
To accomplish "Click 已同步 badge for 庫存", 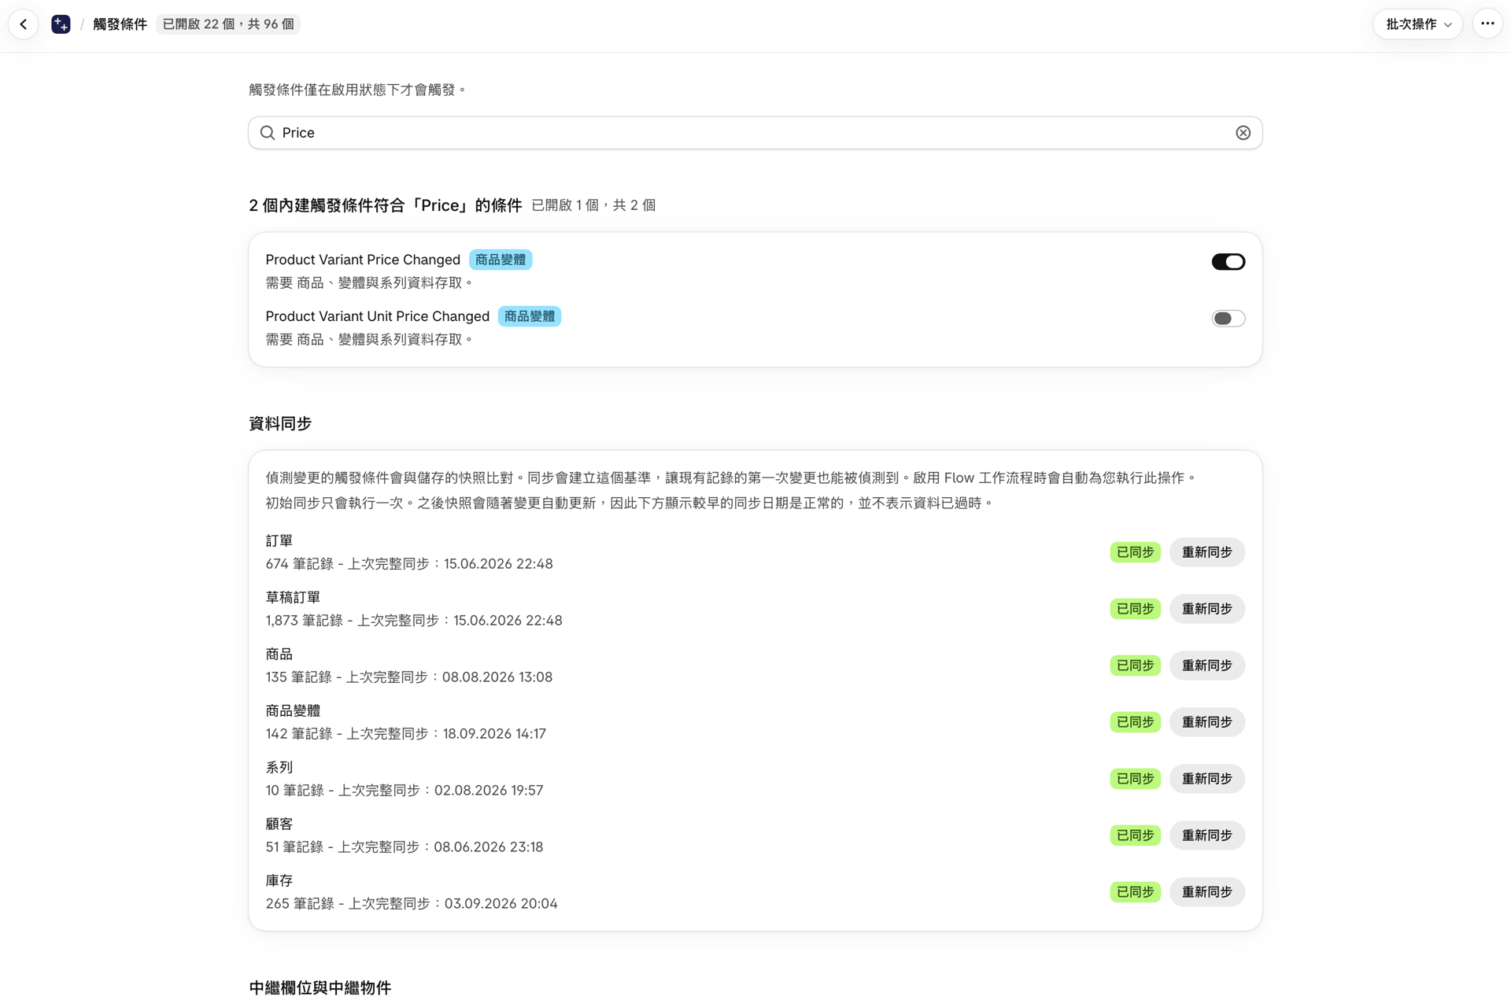I will [1135, 892].
